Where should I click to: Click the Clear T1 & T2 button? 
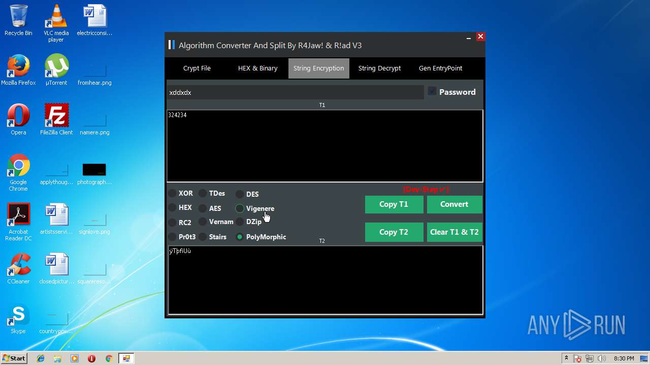(454, 232)
